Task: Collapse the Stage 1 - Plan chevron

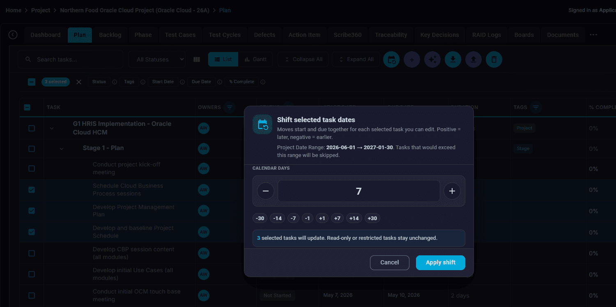Action: (62, 148)
